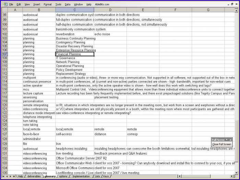Switch to the options sheet tab
Screen dimensions: 240x180
point(63,176)
